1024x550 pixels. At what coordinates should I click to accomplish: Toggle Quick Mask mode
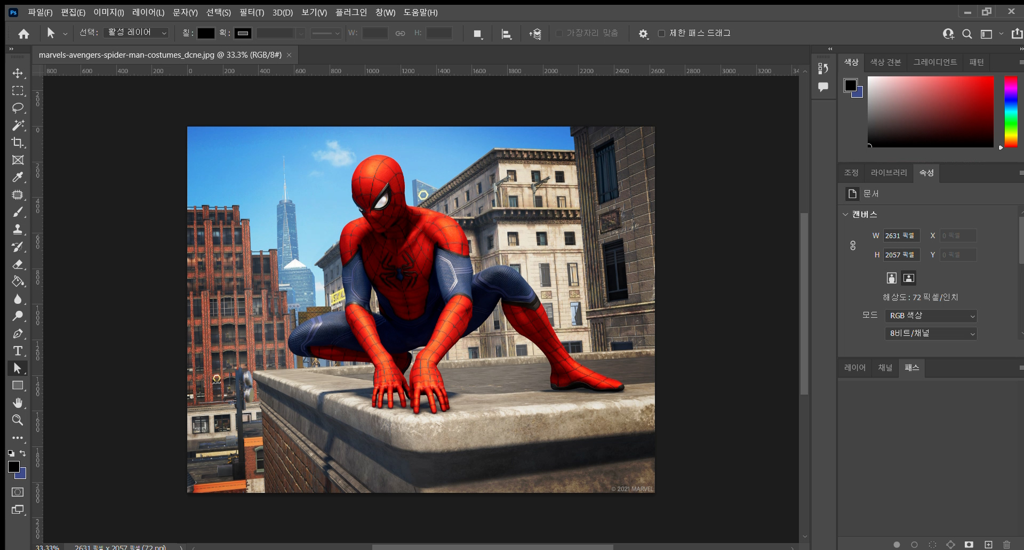(x=18, y=492)
